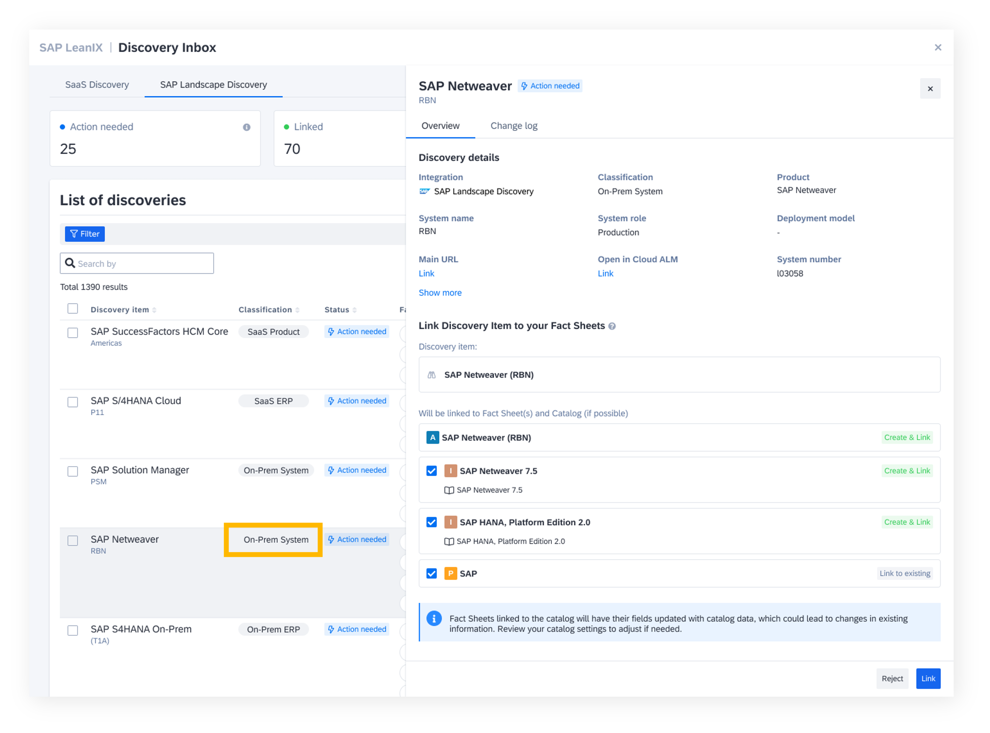990x733 pixels.
Task: Click the catalog book icon under SAP HANA, Platform Edition 2.0
Action: click(x=449, y=542)
